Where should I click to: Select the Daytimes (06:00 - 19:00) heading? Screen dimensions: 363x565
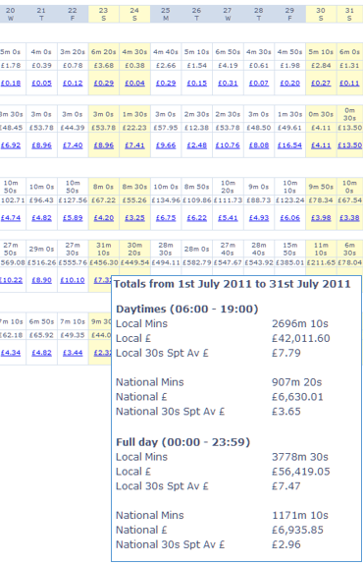tap(187, 309)
